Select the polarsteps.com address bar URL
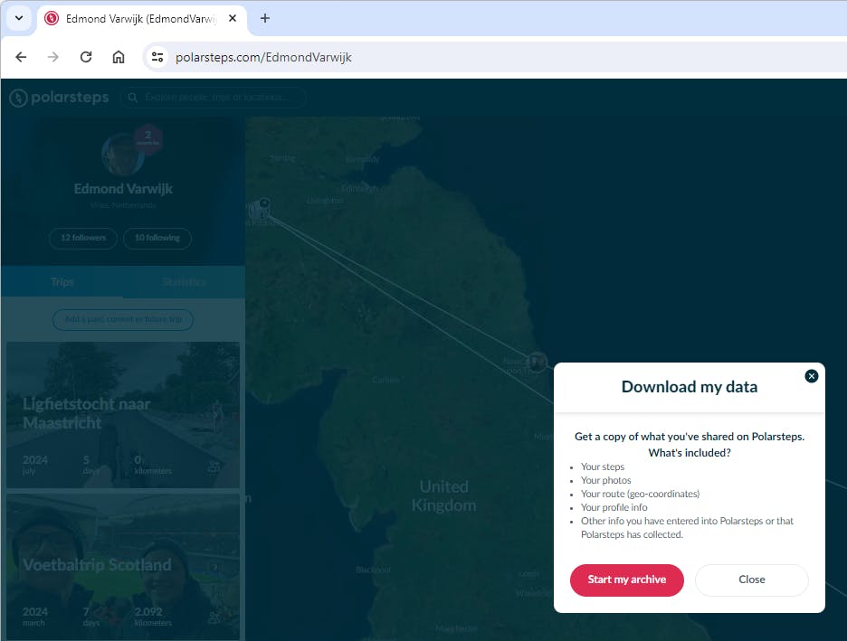 (x=263, y=57)
